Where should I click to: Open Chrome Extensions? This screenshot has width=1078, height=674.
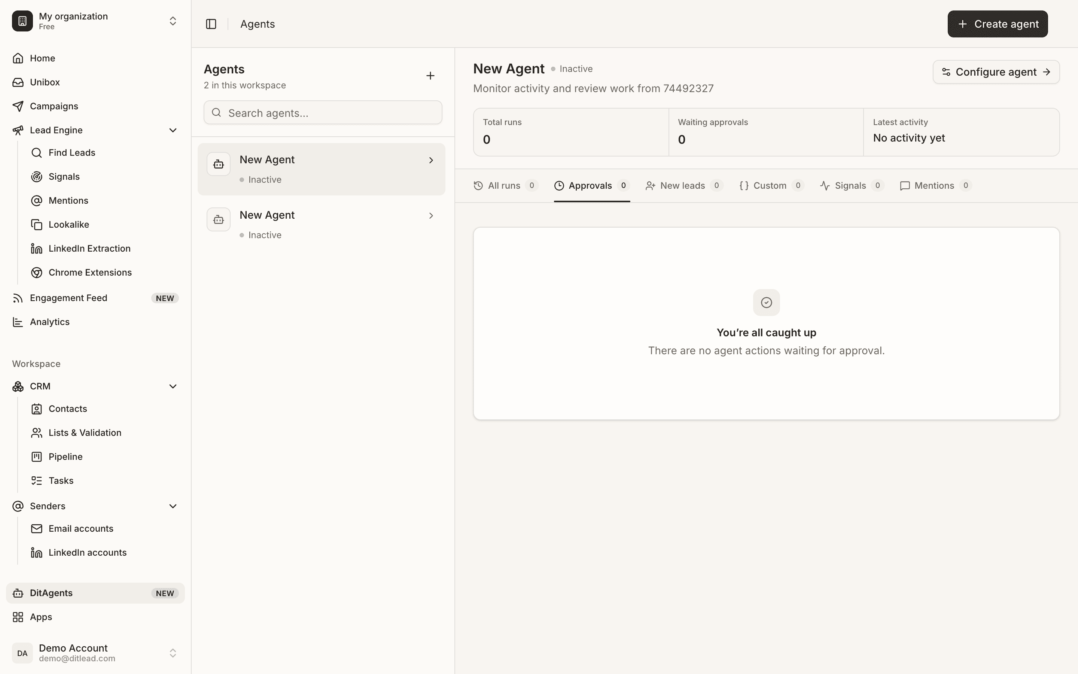tap(105, 272)
